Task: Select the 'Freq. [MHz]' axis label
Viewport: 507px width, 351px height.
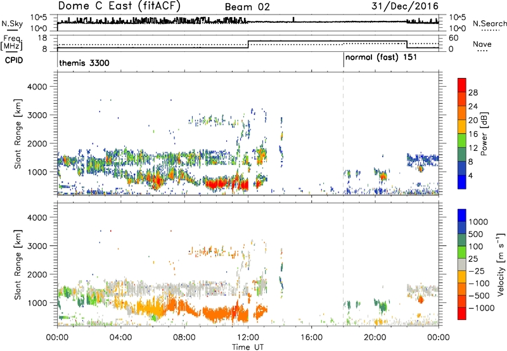Action: [11, 42]
